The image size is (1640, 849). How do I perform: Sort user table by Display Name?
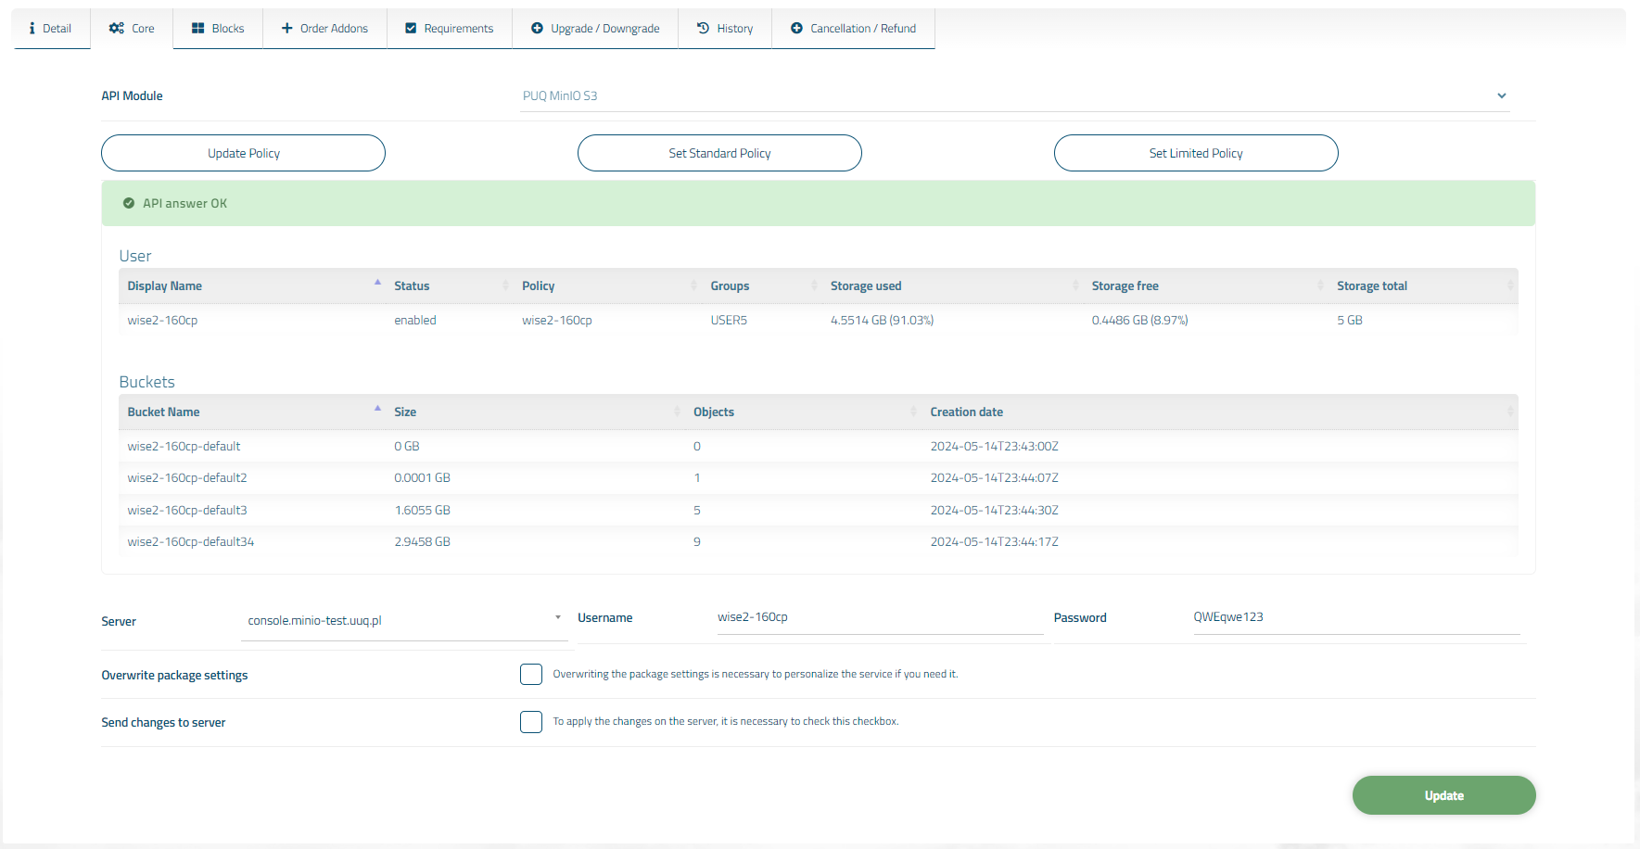click(252, 285)
